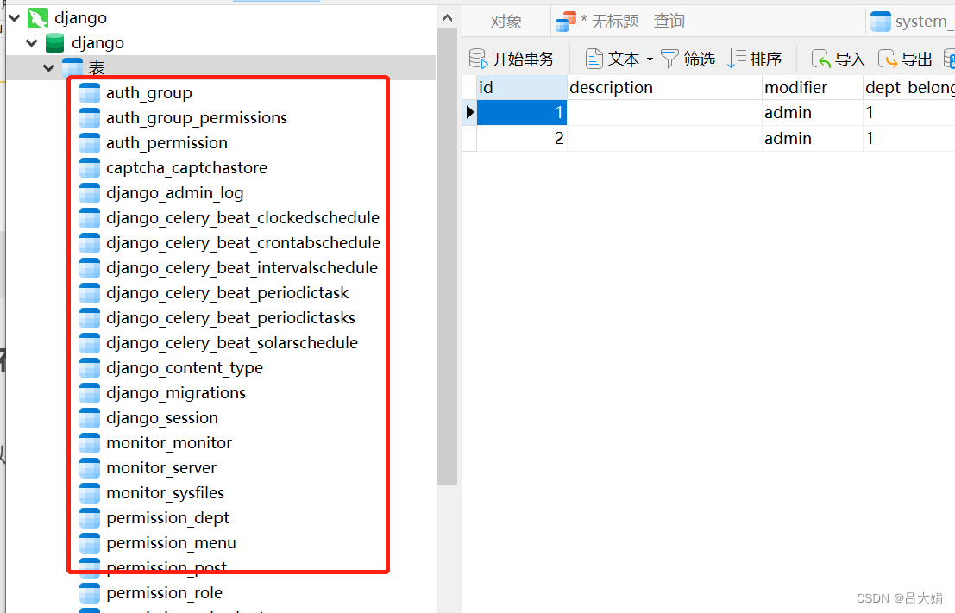
Task: Click the 开始事务 button label
Action: pyautogui.click(x=523, y=59)
